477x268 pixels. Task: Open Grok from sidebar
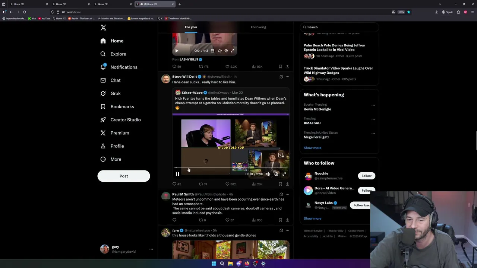pos(110,93)
